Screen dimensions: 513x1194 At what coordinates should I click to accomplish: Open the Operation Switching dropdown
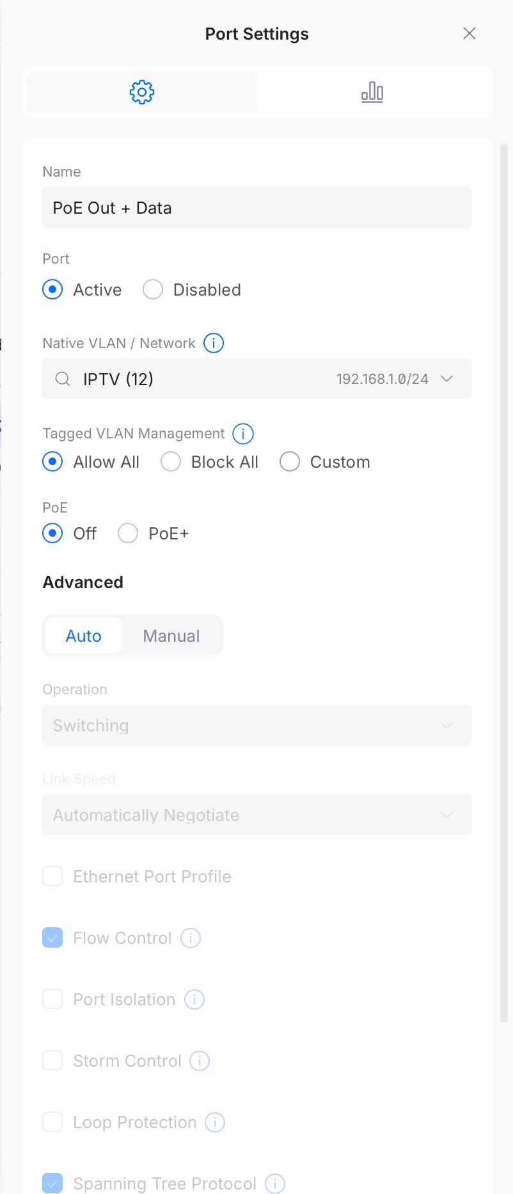[x=256, y=725]
